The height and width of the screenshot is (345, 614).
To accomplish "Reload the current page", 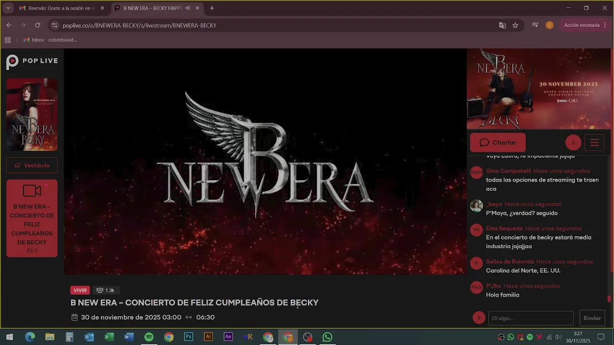I will (x=37, y=25).
